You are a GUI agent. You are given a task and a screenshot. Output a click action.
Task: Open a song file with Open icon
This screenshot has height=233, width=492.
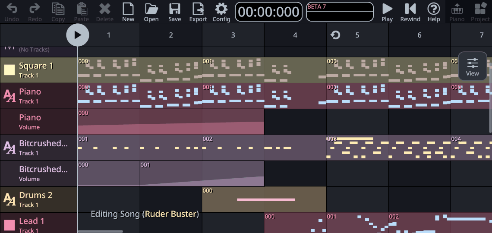(x=151, y=9)
